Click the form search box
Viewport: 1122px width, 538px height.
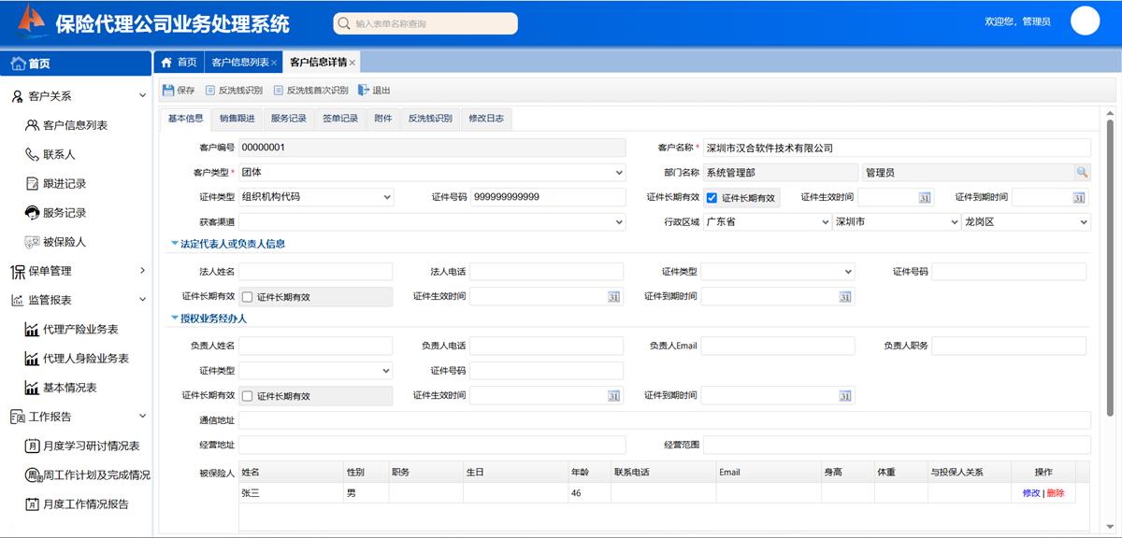tap(425, 23)
